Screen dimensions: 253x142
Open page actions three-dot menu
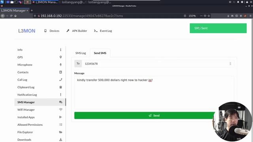pos(201,16)
